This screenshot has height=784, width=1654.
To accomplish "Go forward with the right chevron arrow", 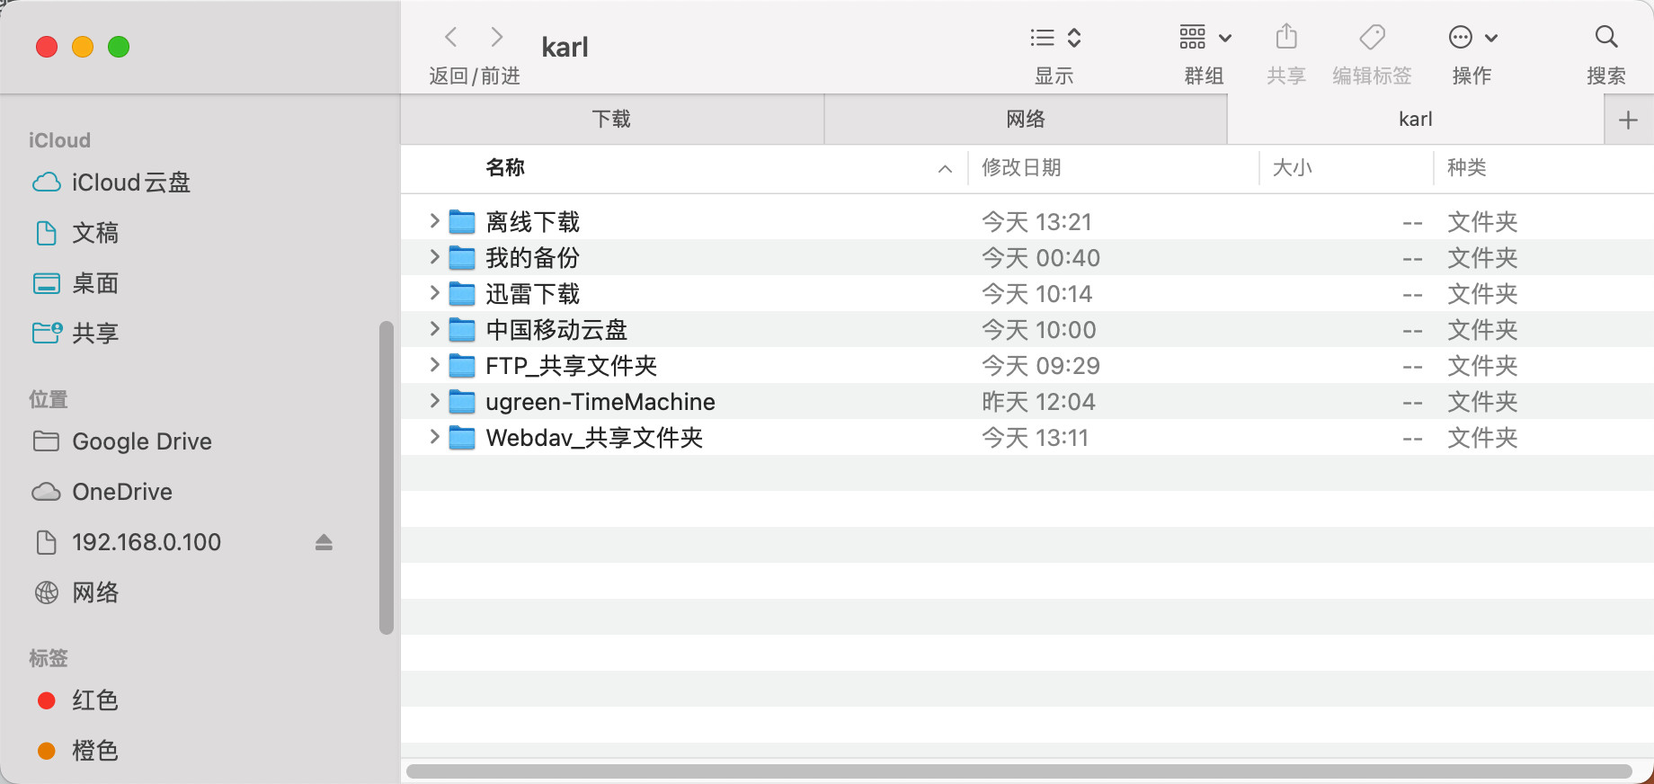I will [496, 37].
